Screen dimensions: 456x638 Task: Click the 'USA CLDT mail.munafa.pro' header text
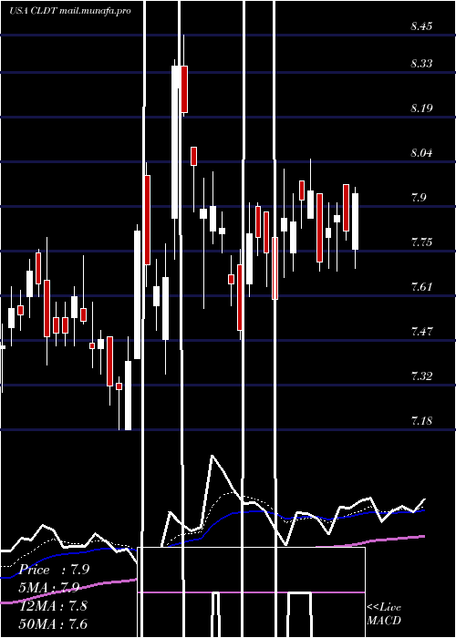(x=70, y=11)
